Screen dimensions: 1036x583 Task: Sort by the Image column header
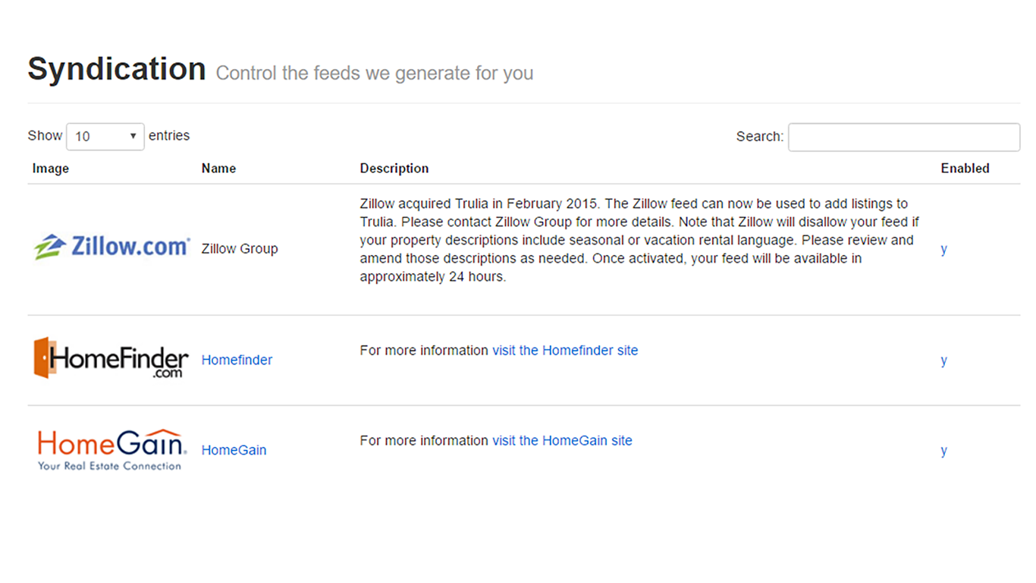[x=51, y=169]
